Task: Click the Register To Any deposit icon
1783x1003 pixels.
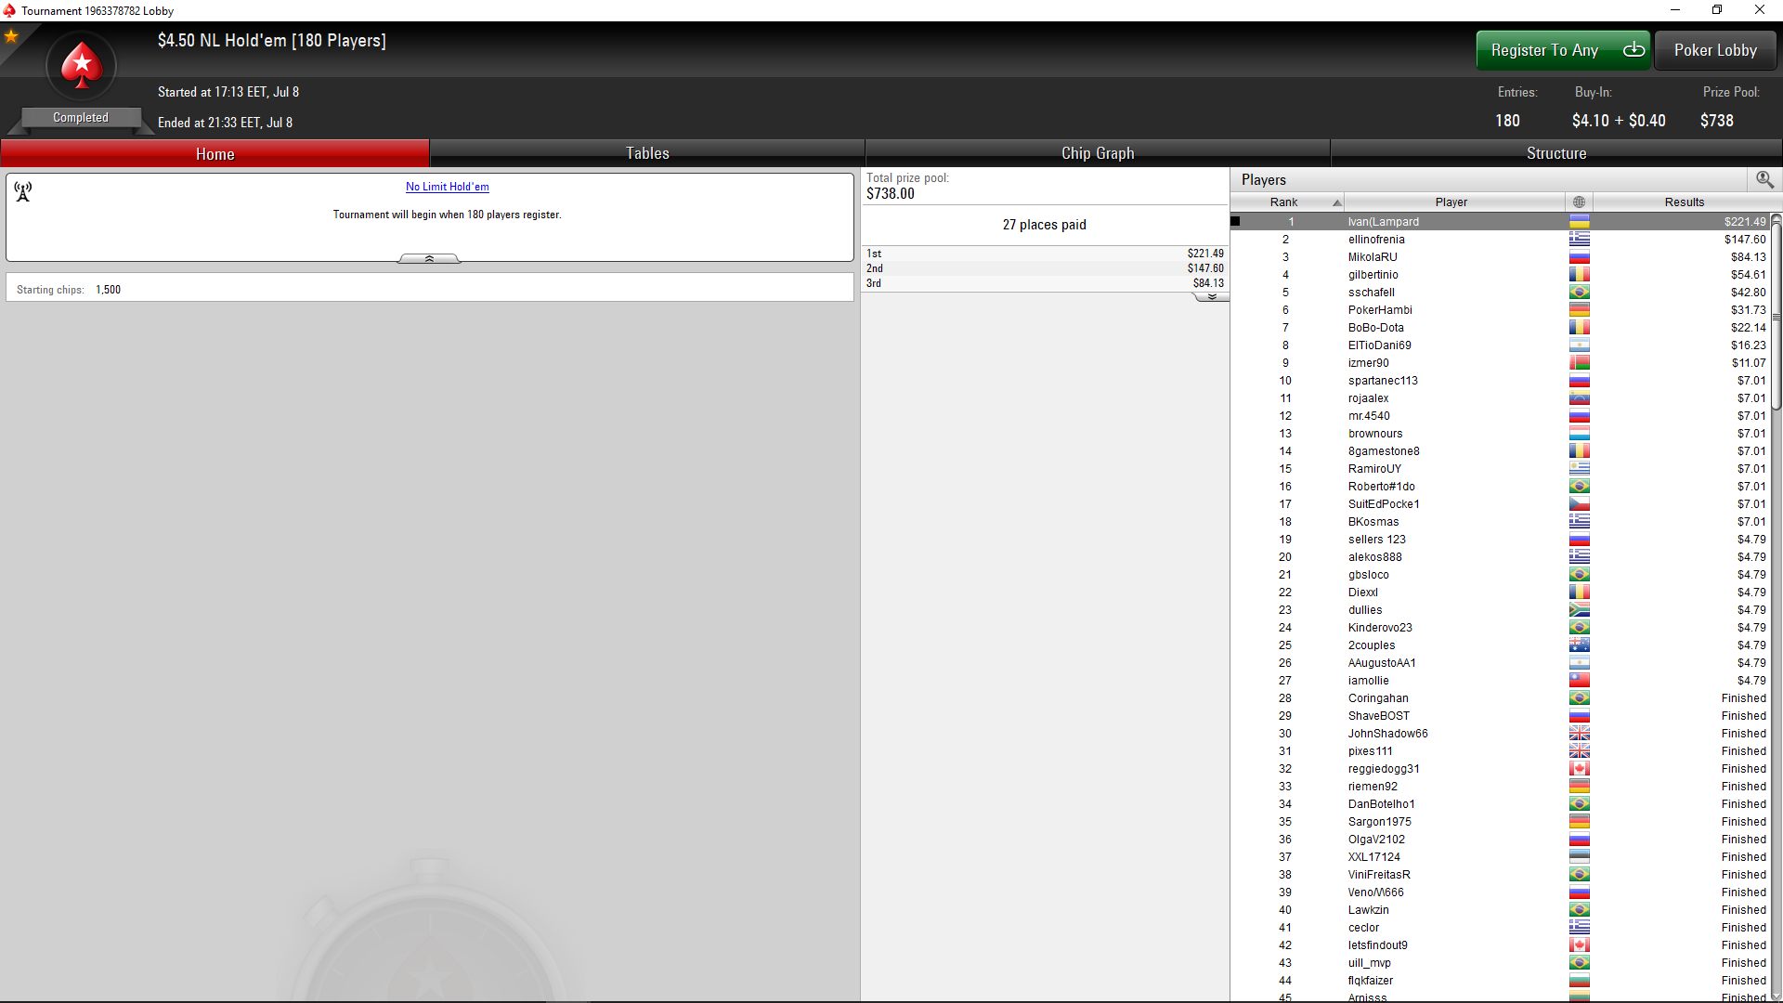Action: 1633,49
